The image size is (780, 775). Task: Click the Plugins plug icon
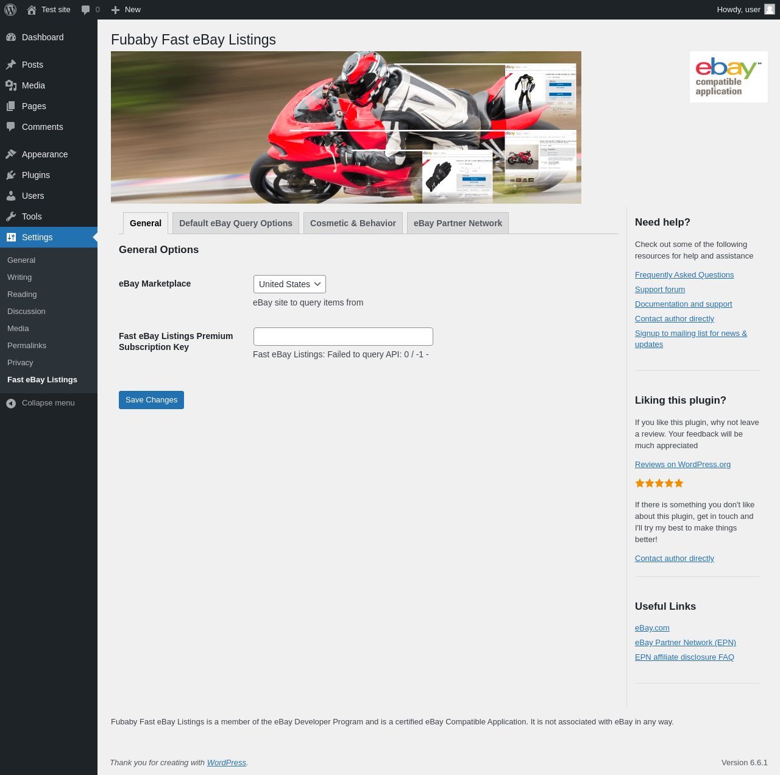[x=11, y=175]
